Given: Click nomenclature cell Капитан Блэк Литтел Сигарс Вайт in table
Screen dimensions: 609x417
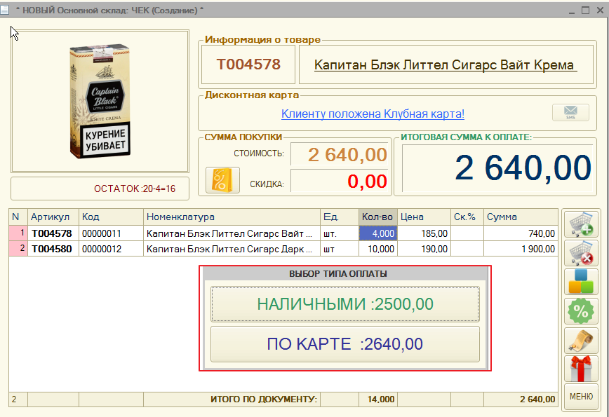Looking at the screenshot, I should click(232, 233).
